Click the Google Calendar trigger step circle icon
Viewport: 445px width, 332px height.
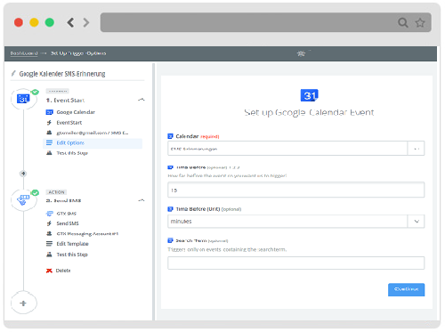23,99
